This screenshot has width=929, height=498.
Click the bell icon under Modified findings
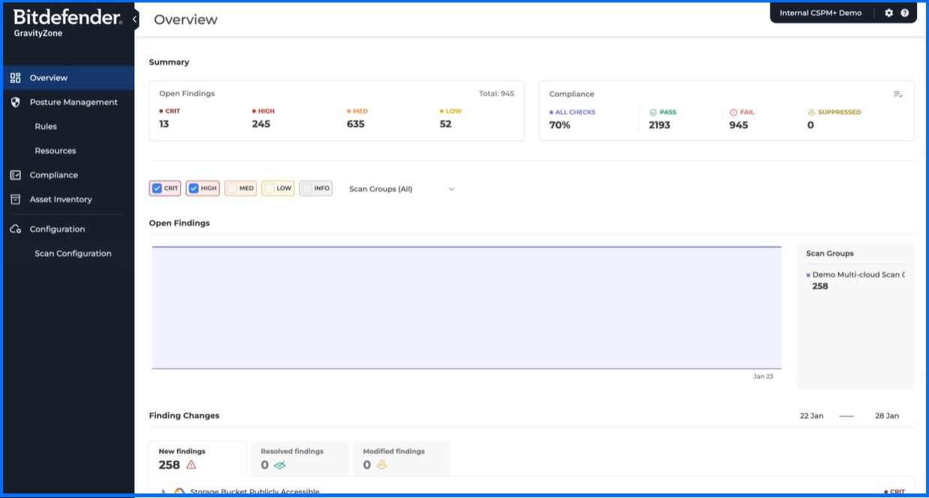382,465
